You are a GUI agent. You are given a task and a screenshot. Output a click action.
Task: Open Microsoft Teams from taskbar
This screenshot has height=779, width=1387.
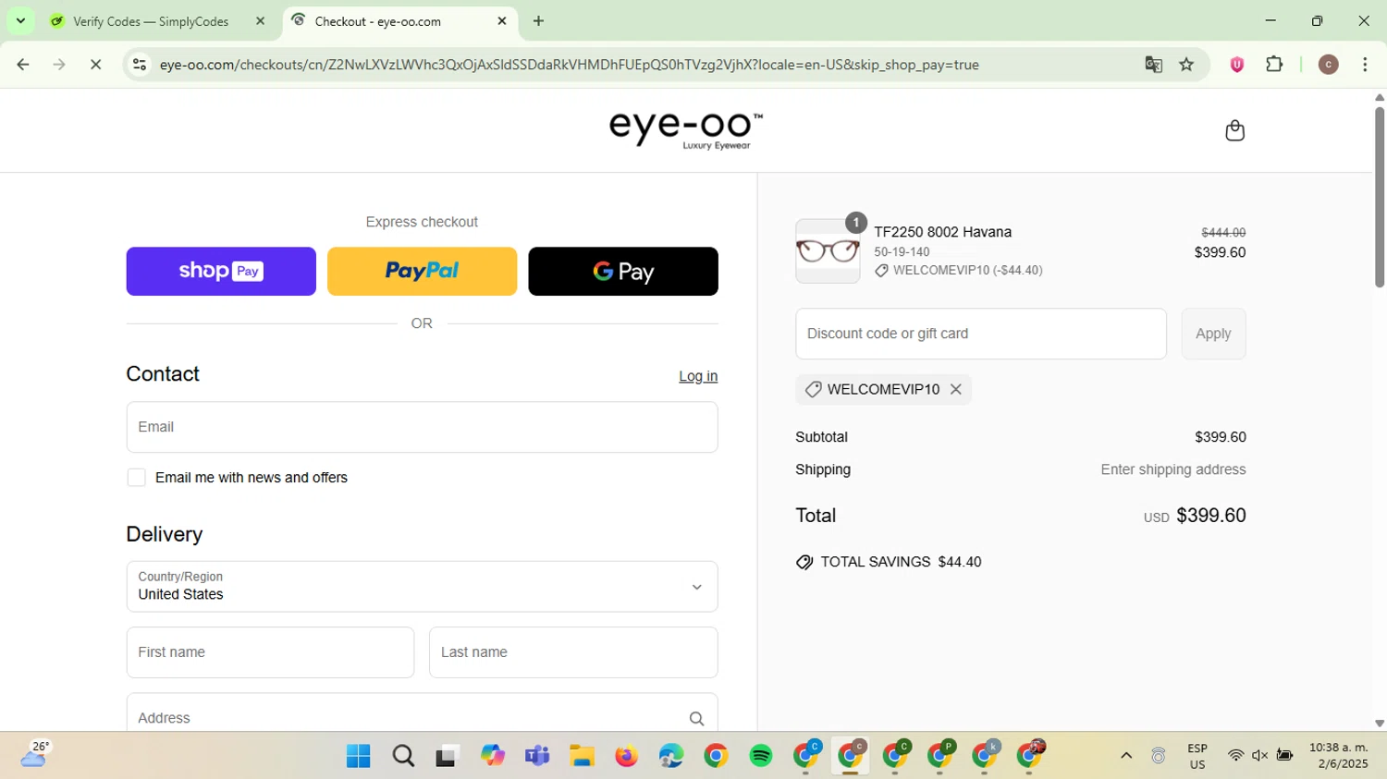pos(537,756)
